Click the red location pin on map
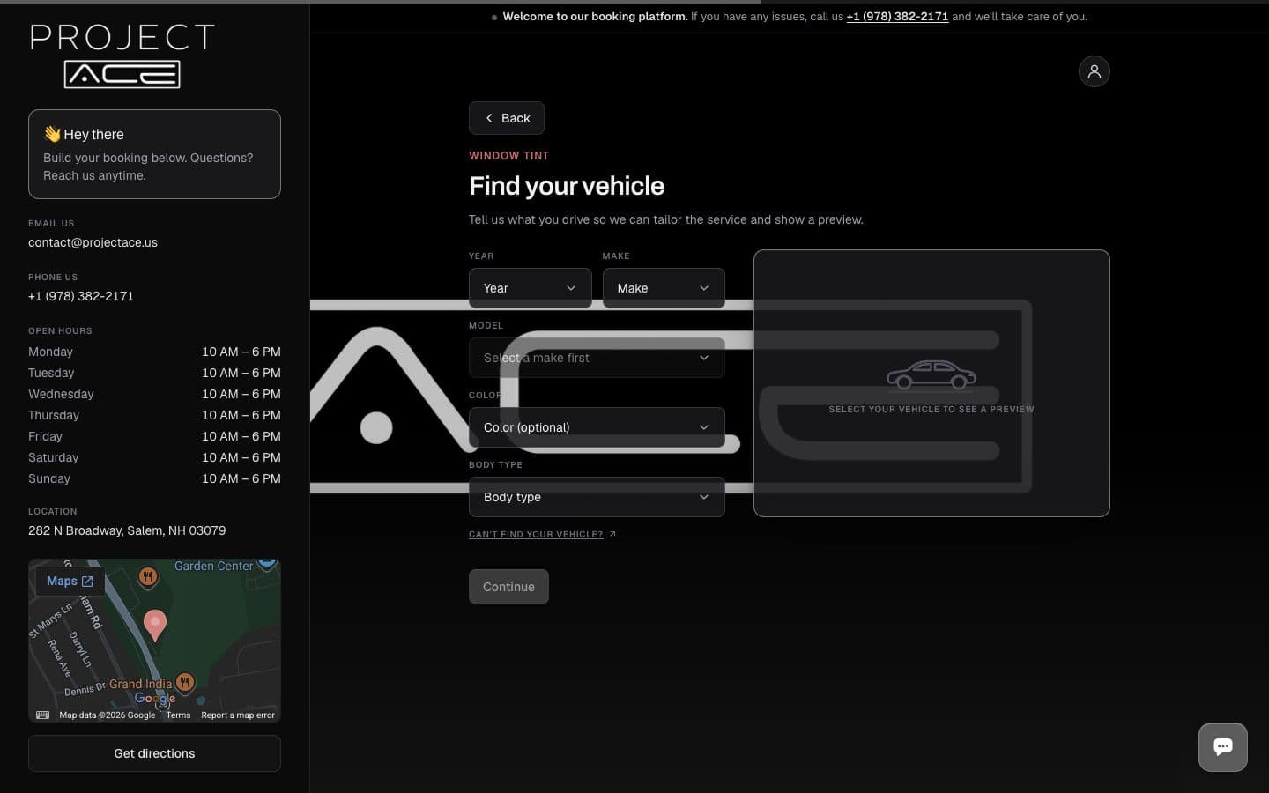The width and height of the screenshot is (1269, 793). [x=155, y=625]
